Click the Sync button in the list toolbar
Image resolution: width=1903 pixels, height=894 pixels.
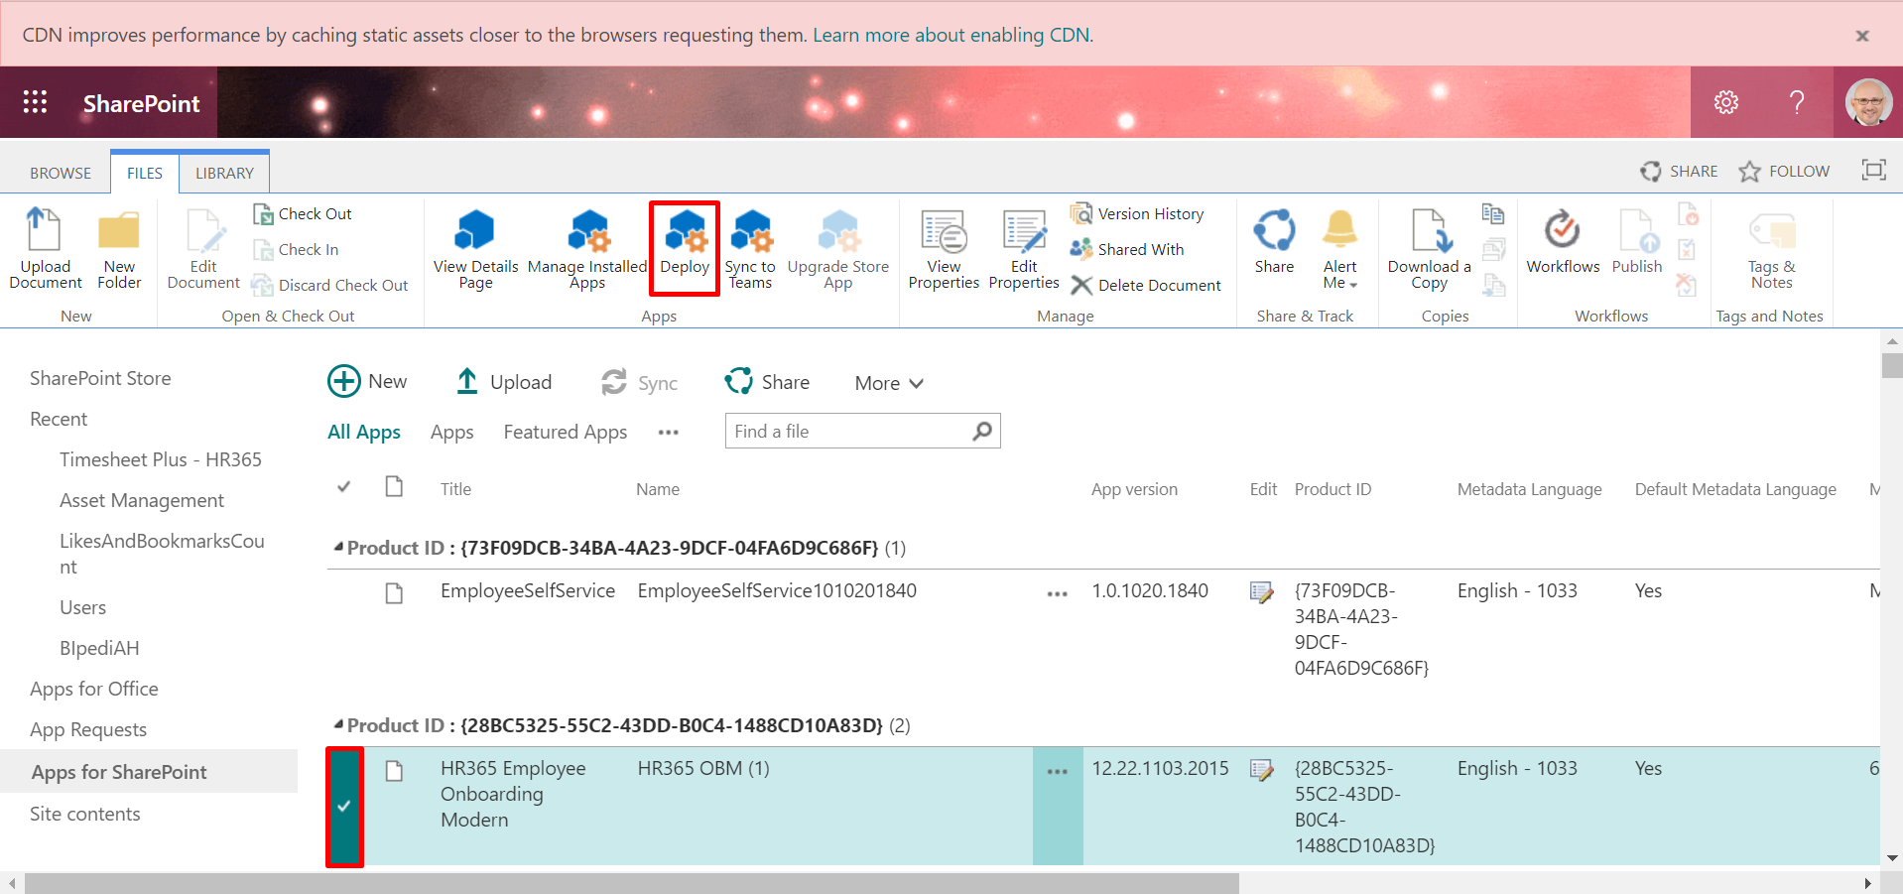[x=639, y=383]
